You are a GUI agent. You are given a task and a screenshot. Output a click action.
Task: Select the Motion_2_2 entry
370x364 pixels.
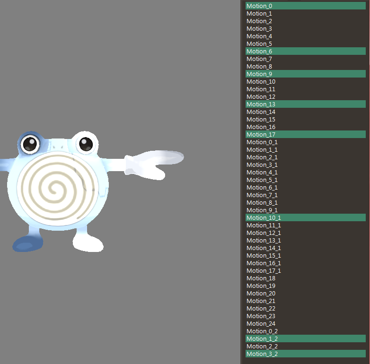[x=305, y=346]
